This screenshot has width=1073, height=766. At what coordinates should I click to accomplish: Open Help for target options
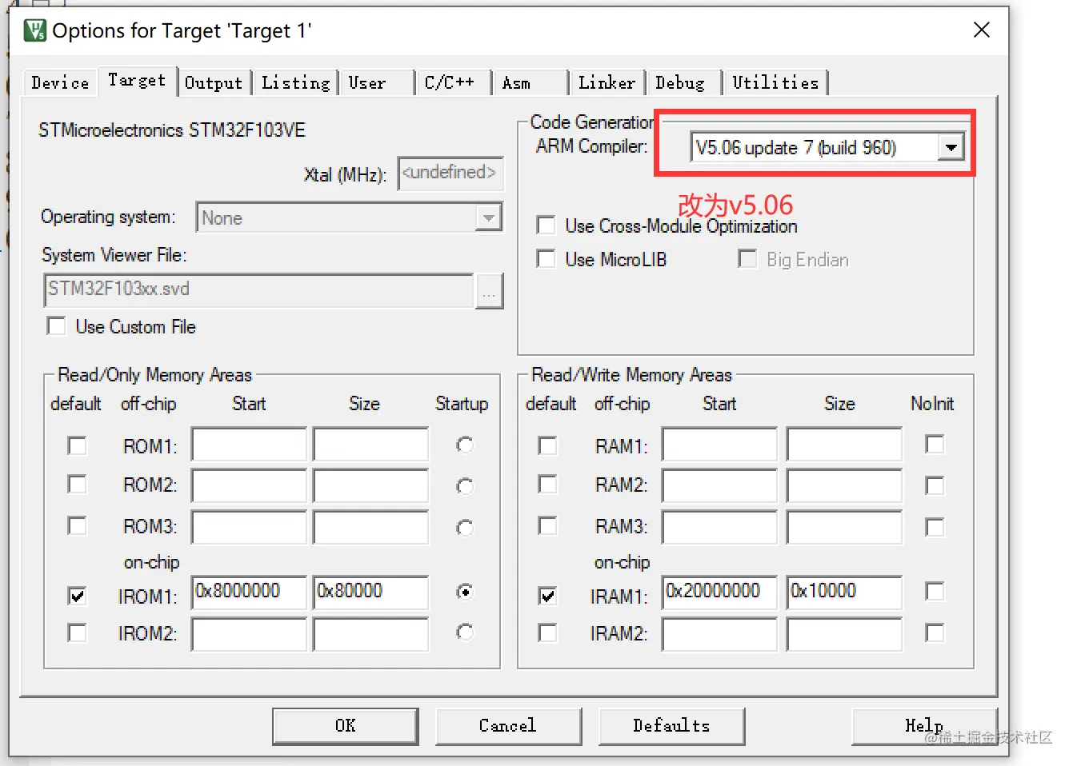point(924,726)
